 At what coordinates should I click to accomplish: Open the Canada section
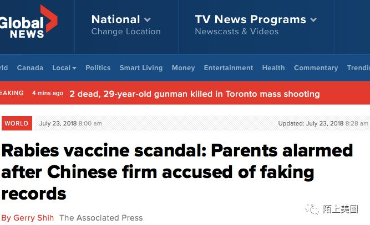pyautogui.click(x=30, y=68)
